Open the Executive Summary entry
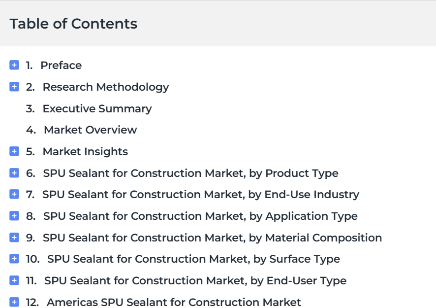 97,108
